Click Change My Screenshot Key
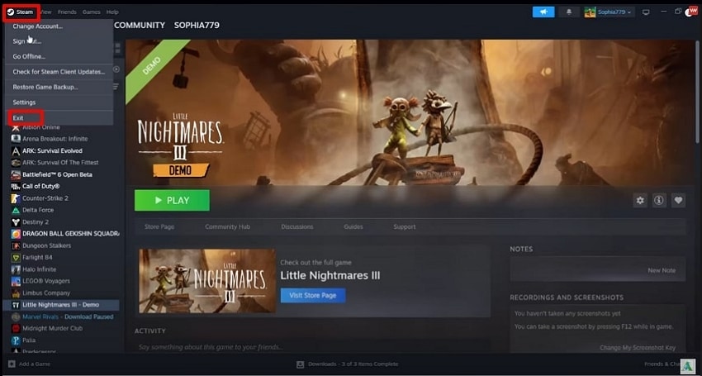702x376 pixels. coord(638,347)
